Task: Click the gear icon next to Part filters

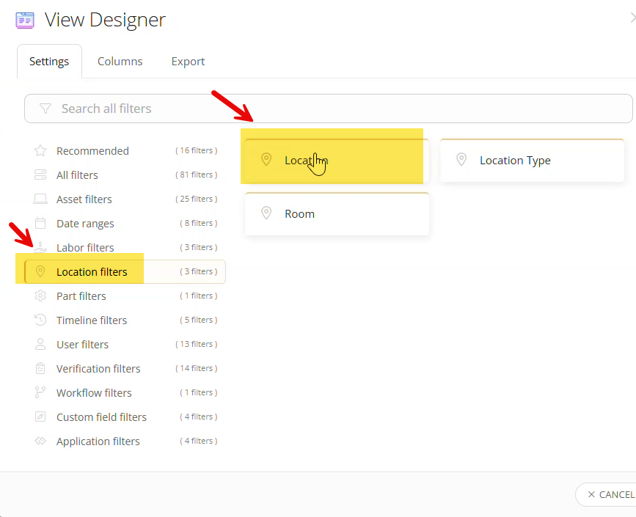Action: click(40, 296)
